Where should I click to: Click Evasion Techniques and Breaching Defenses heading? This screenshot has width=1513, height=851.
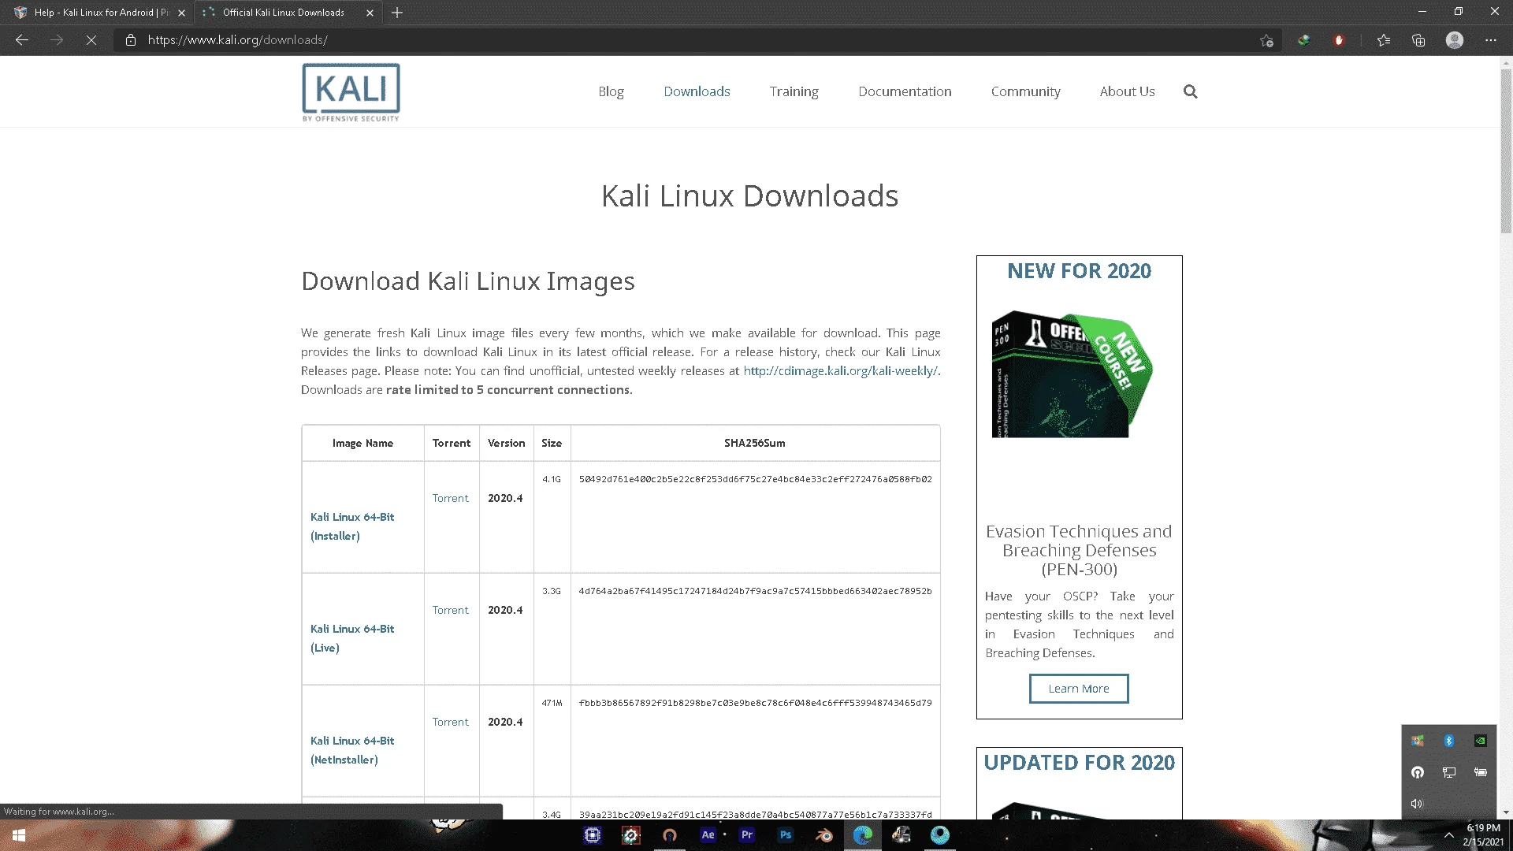1079,550
